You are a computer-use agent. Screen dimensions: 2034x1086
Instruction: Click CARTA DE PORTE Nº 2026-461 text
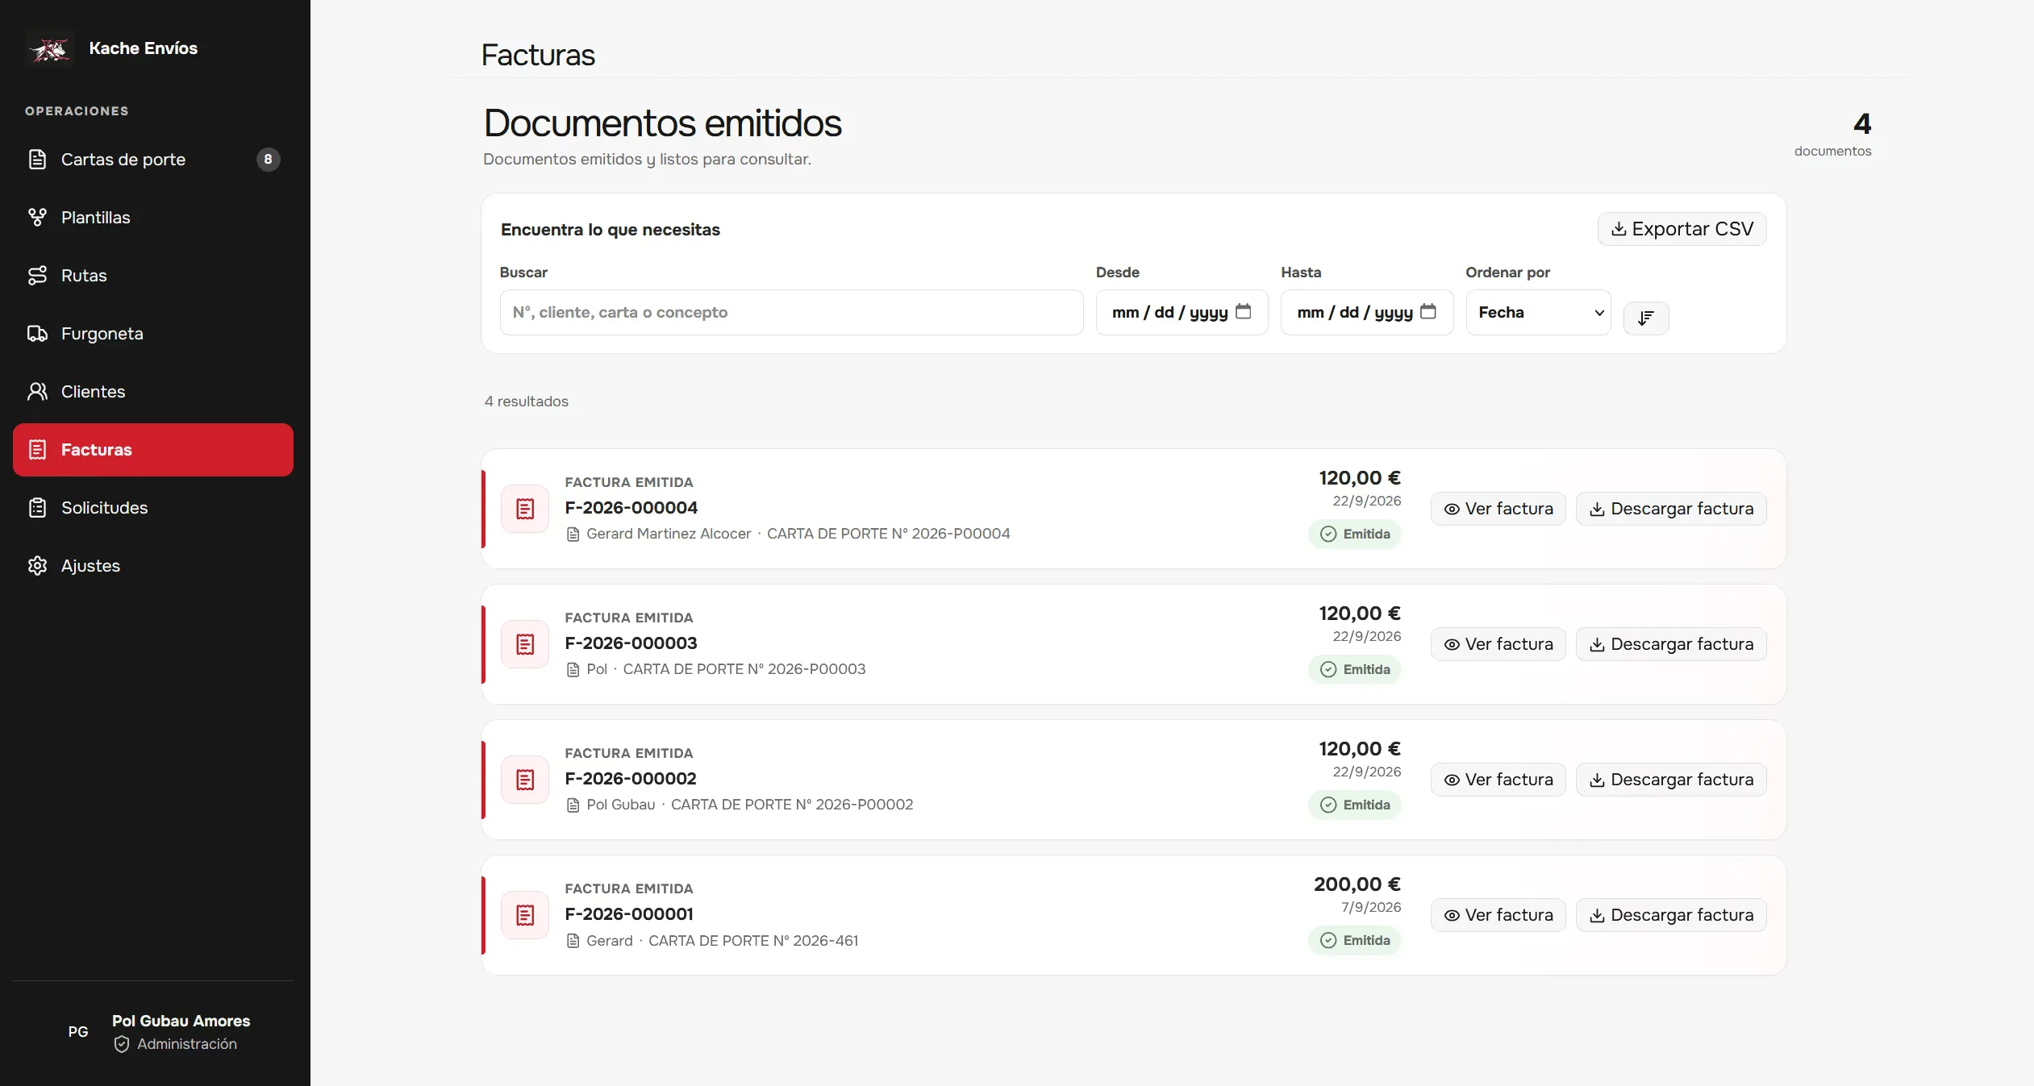[753, 941]
